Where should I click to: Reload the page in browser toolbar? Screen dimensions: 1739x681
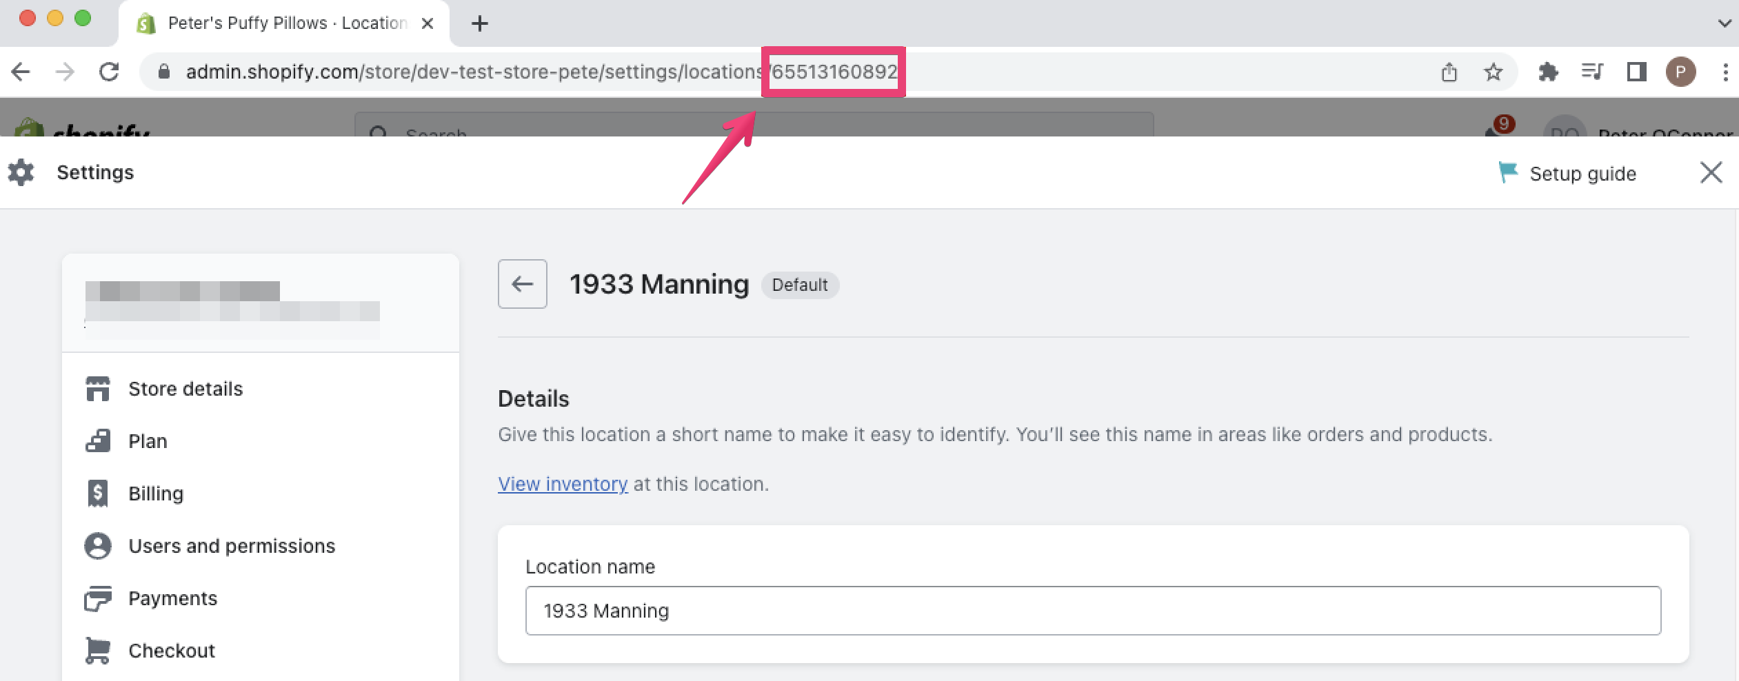coord(109,72)
